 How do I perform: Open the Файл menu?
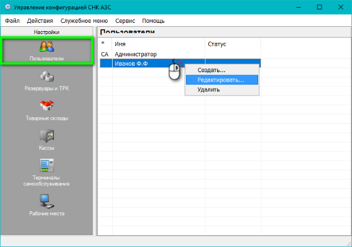12,21
